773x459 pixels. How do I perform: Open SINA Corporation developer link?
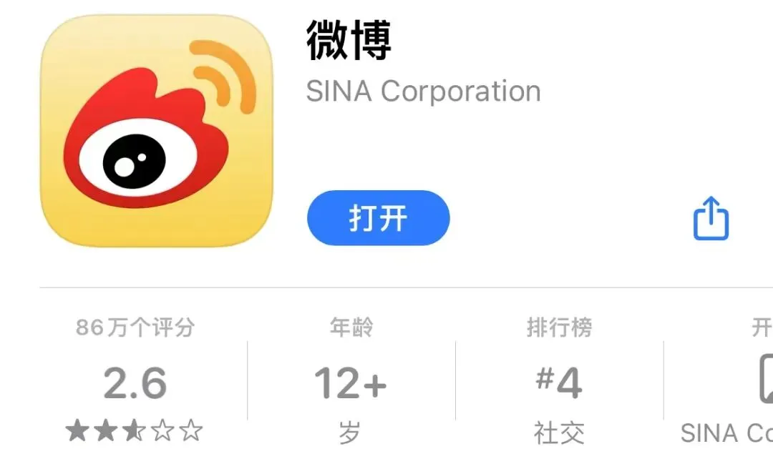tap(423, 91)
